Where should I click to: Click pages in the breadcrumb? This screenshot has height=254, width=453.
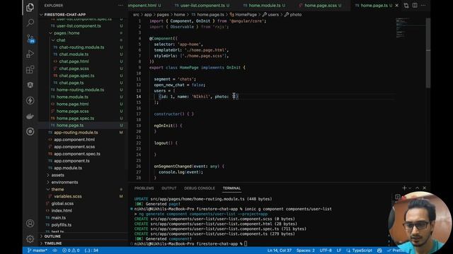coord(163,14)
